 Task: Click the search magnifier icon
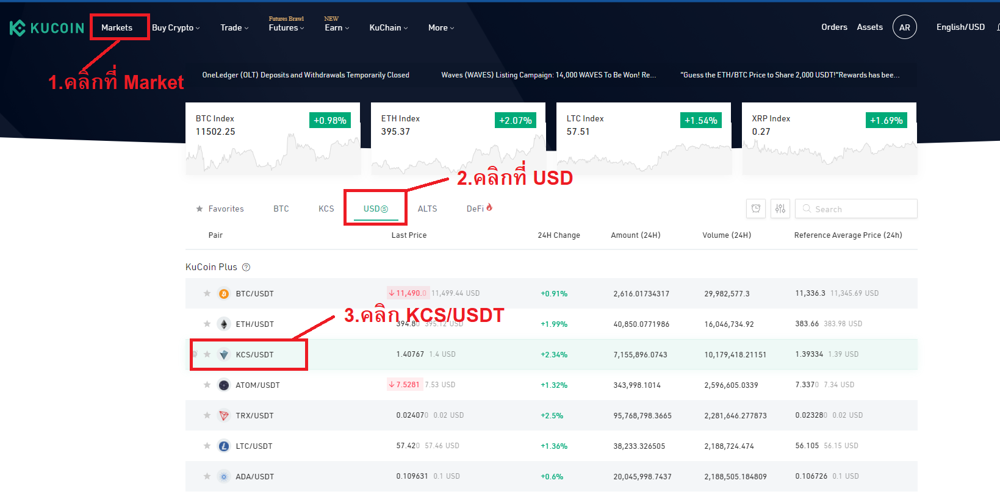(807, 209)
